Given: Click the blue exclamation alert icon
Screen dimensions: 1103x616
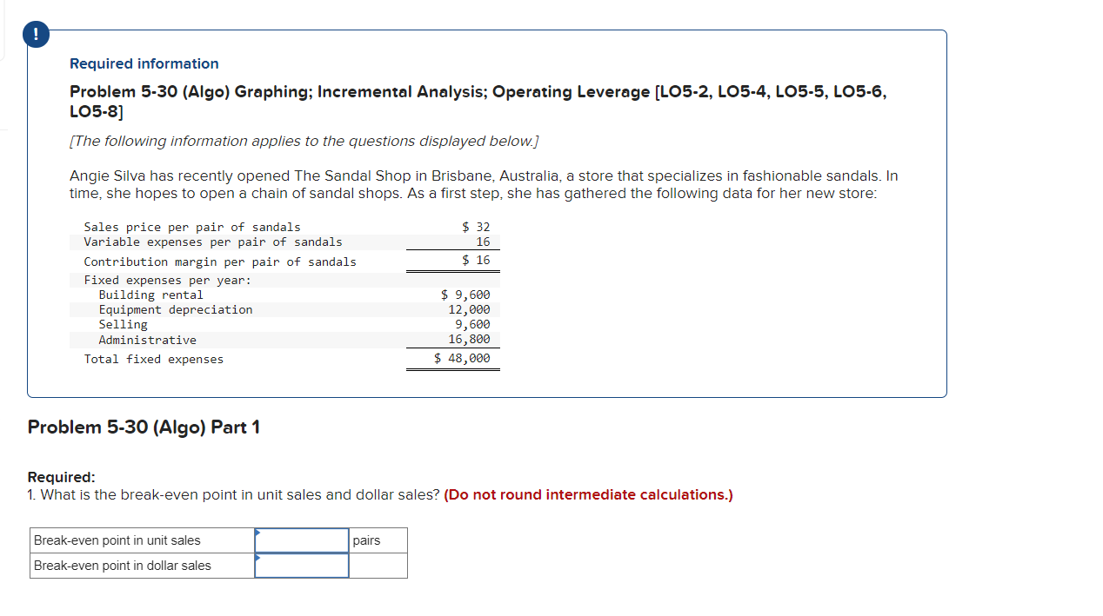Looking at the screenshot, I should [x=36, y=34].
